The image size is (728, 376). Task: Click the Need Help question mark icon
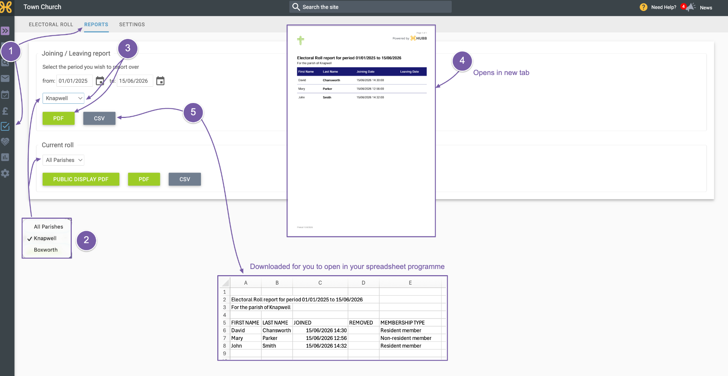point(644,7)
